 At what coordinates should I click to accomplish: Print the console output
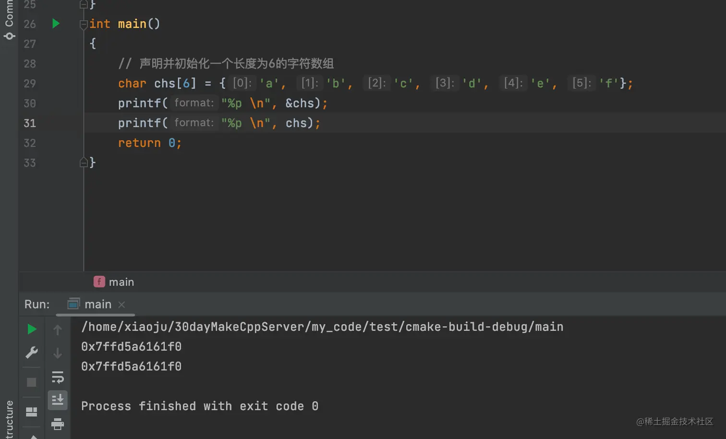58,424
